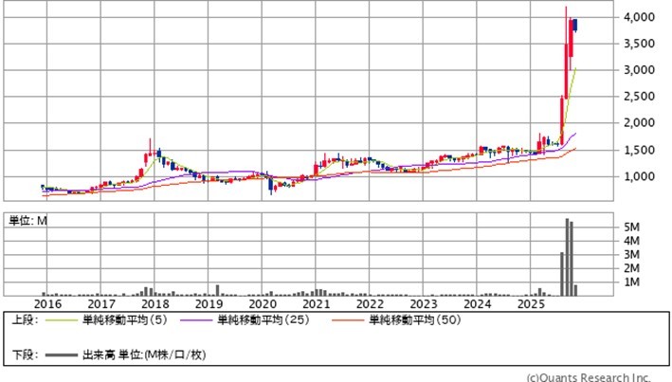The height and width of the screenshot is (382, 672).
Task: Click the 2018 year label on the time axis
Action: click(x=154, y=304)
